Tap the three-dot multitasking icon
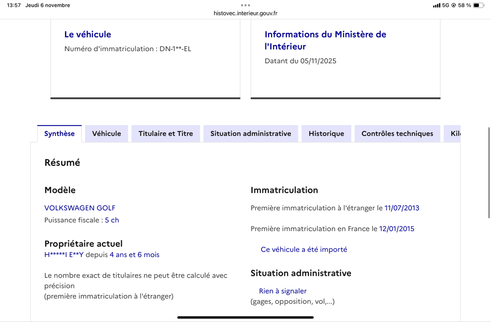The width and height of the screenshot is (491, 322). 245,5
